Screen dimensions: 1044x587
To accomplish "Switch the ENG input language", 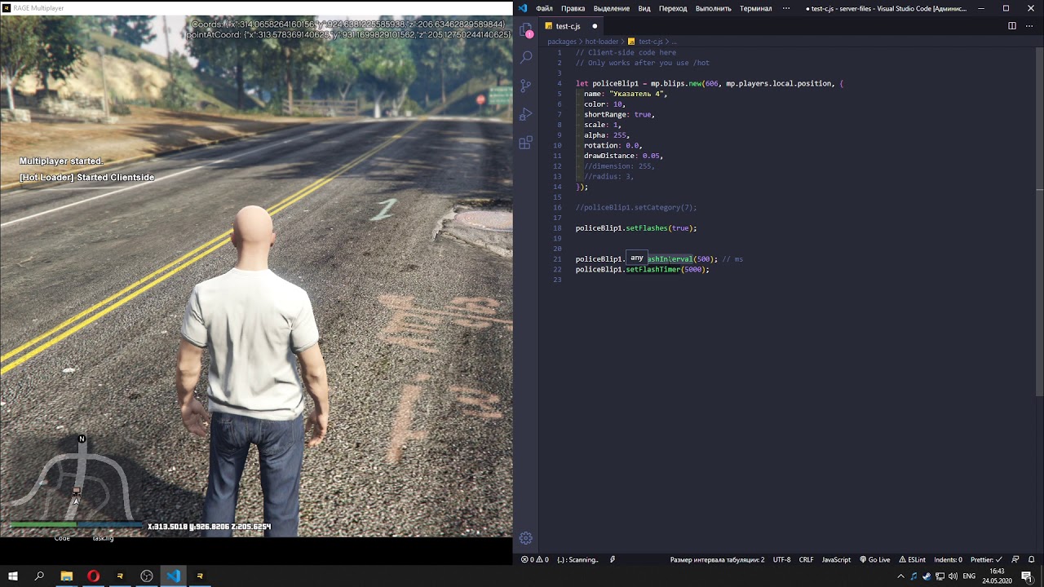I will [969, 576].
